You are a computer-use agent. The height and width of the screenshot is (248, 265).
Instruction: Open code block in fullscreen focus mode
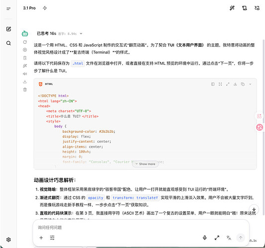tap(220, 84)
